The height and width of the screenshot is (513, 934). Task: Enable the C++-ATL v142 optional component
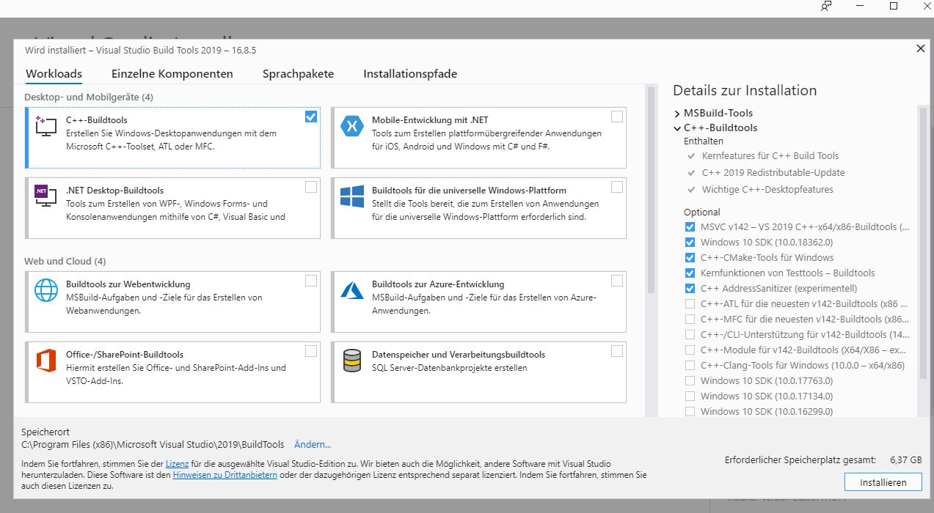(690, 304)
